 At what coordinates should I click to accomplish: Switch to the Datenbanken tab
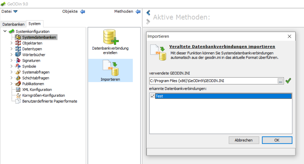13,24
